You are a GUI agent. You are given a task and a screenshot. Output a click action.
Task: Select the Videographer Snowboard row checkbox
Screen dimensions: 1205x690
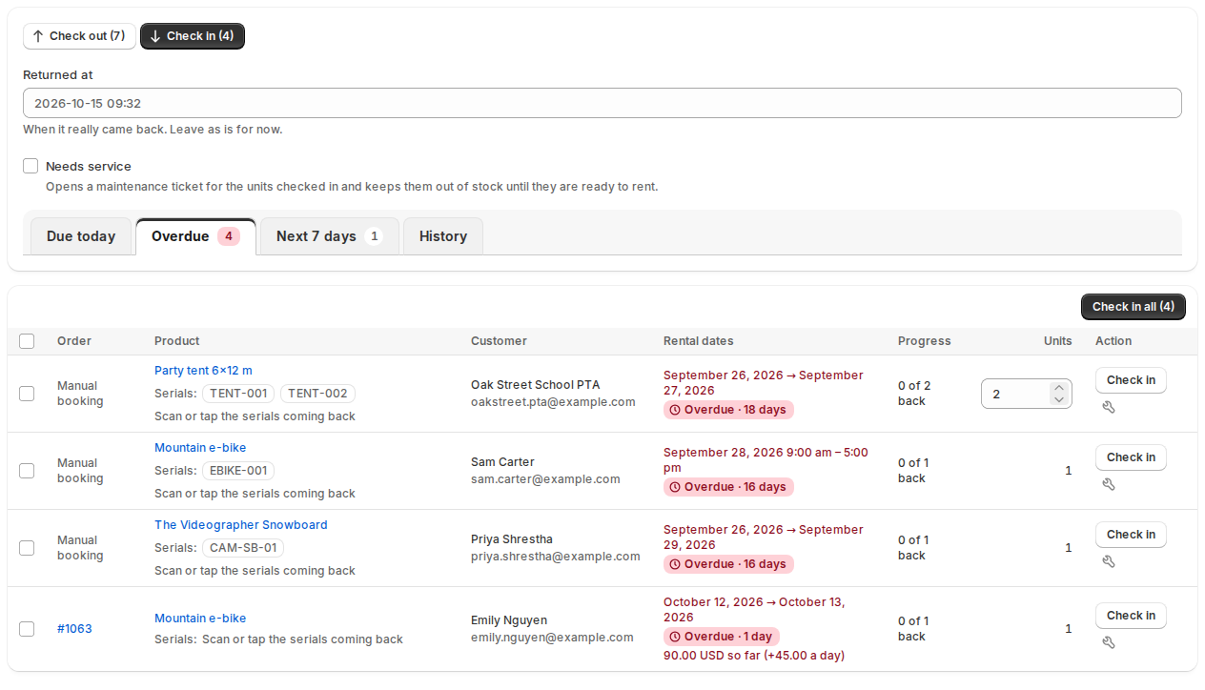[x=27, y=548]
